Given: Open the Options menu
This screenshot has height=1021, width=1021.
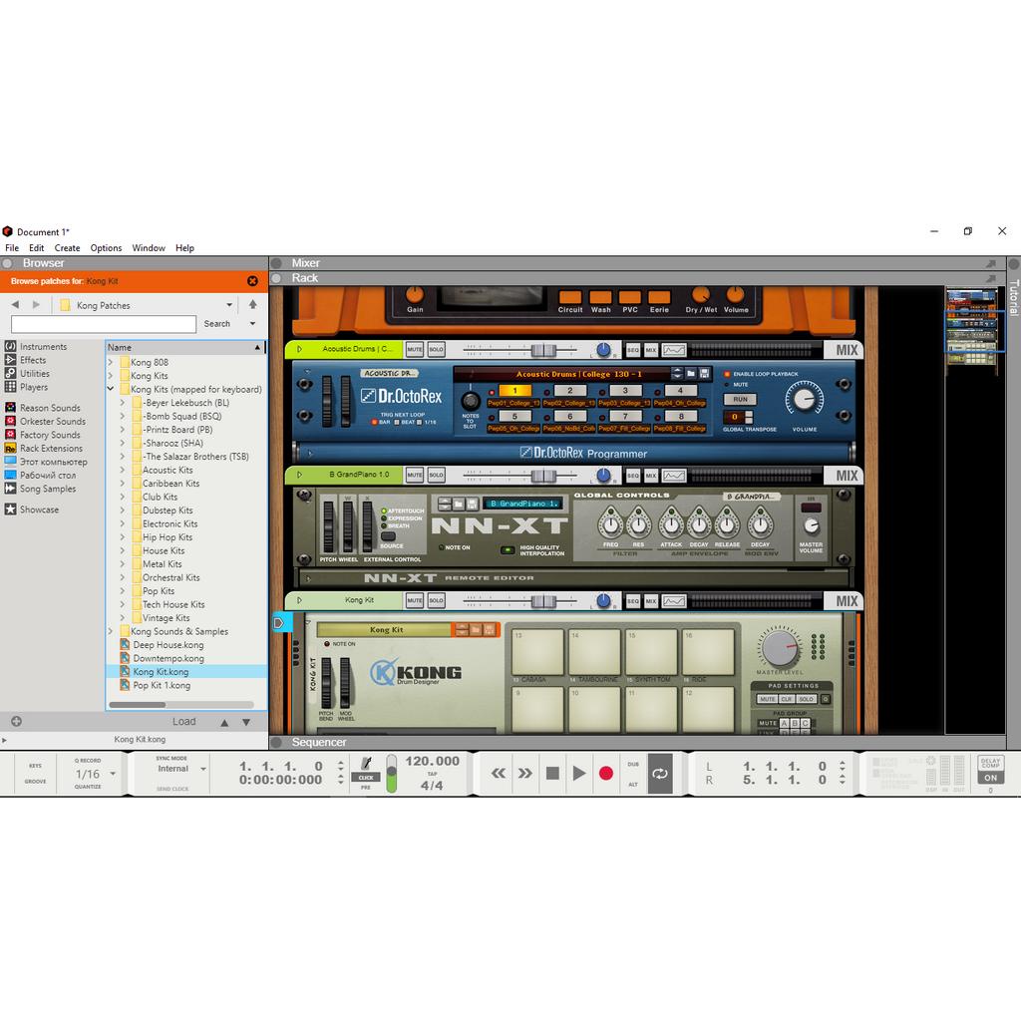Looking at the screenshot, I should (106, 248).
